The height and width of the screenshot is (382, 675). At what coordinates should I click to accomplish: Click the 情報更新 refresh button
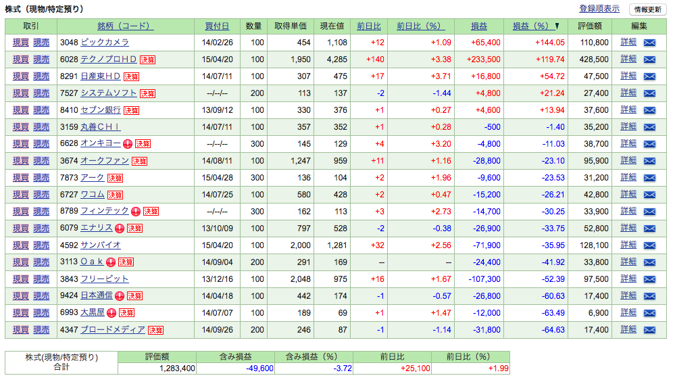[x=647, y=9]
